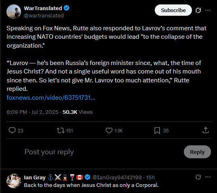Screen dimensions: 217x193
Task: Click the WarTranslated display name
Action: tap(43, 8)
